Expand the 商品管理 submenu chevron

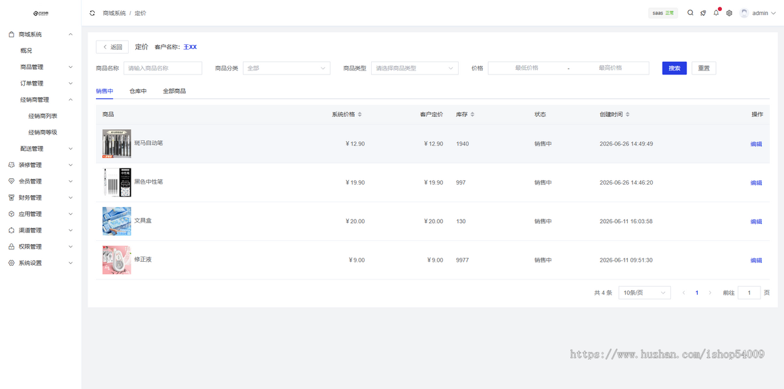(71, 67)
